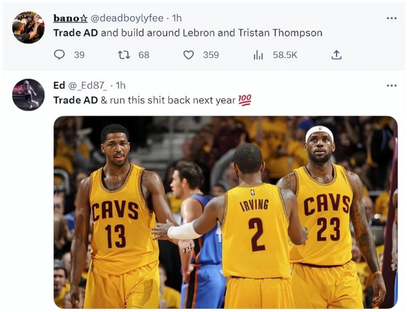Open the @deadboylyfee handle link

(127, 18)
